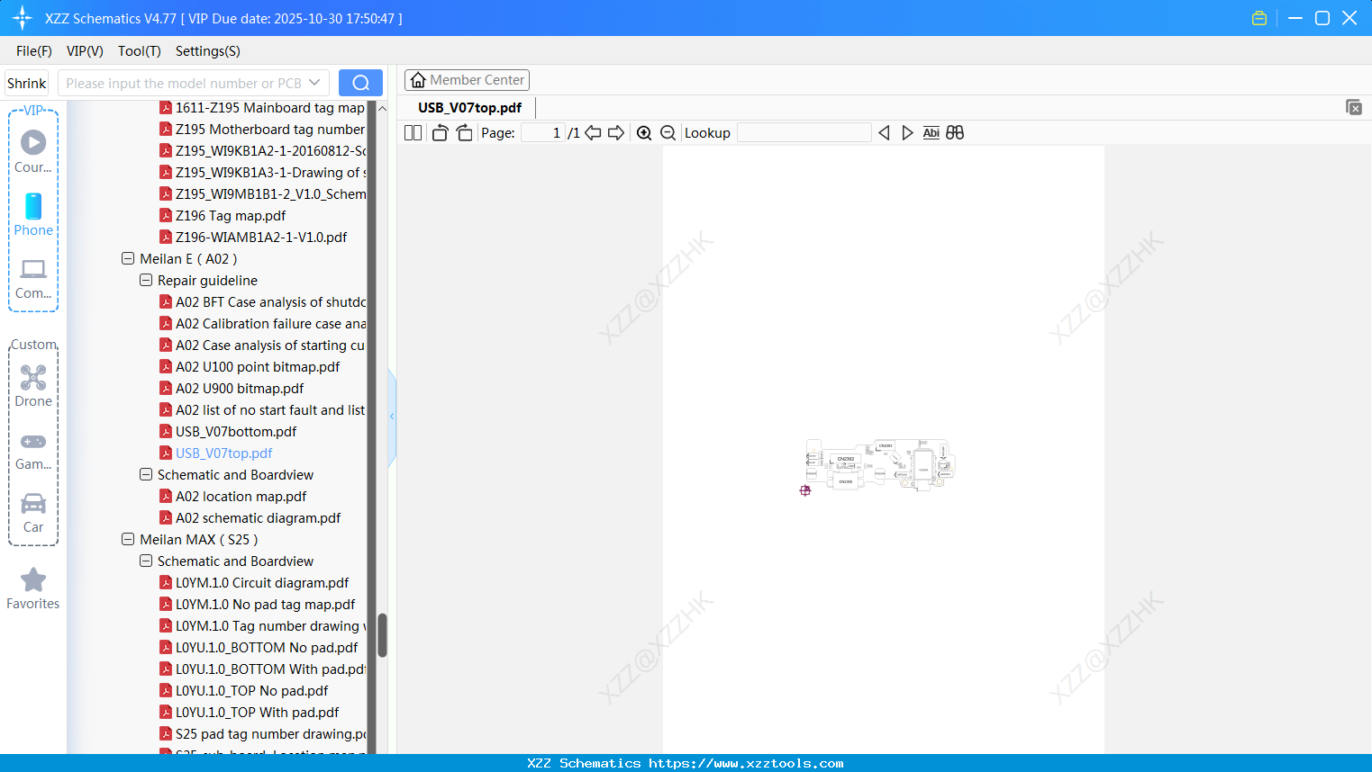Open Z196-WIAMB1A2-1-V1.0.pdf
The image size is (1372, 772).
tap(261, 238)
